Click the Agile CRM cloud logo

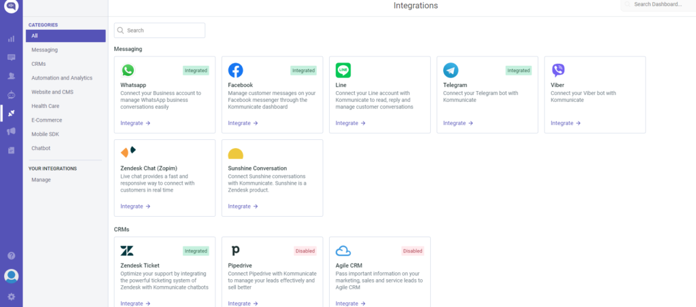343,251
